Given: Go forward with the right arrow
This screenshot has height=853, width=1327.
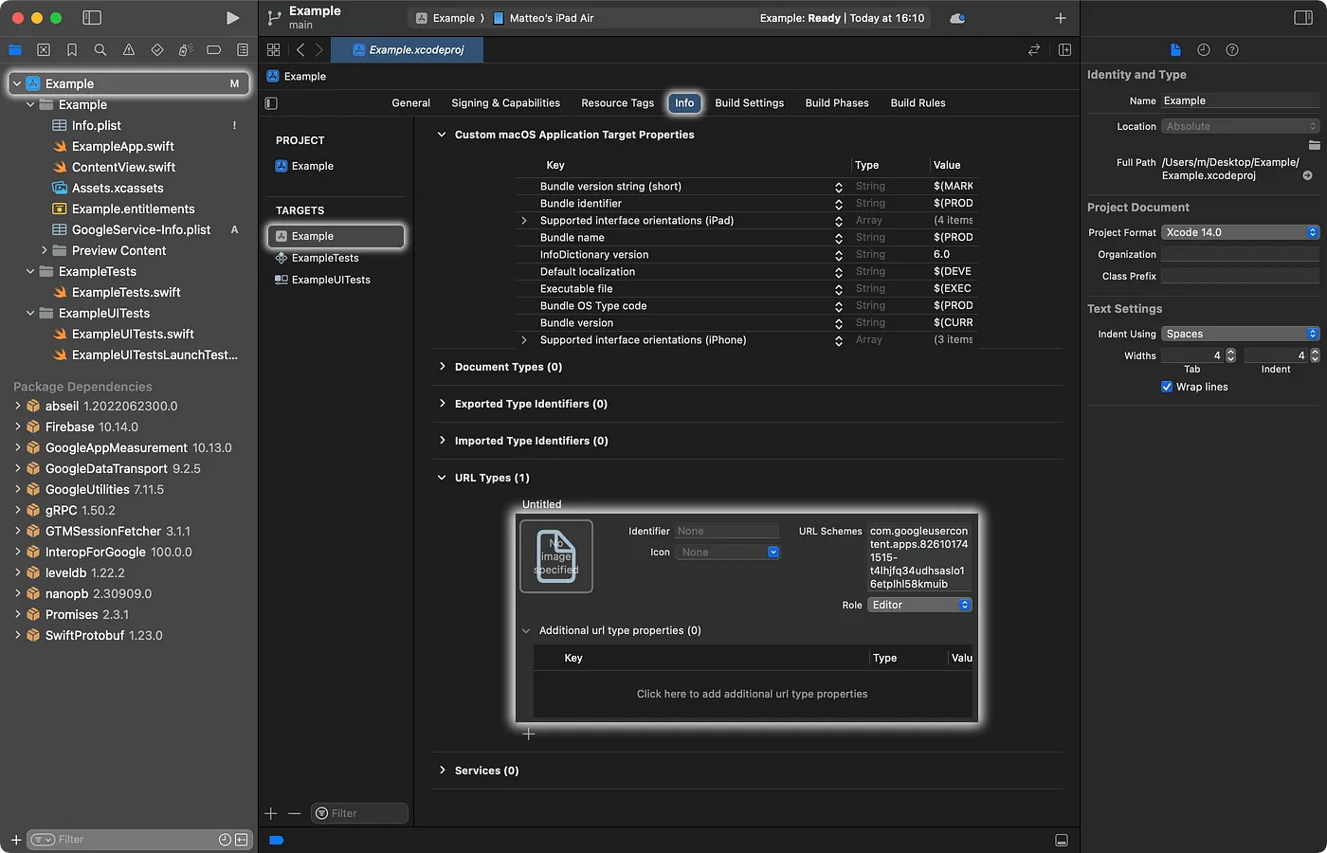Looking at the screenshot, I should pos(319,49).
